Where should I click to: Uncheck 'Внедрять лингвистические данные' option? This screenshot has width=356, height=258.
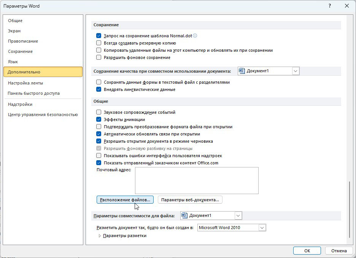click(99, 89)
